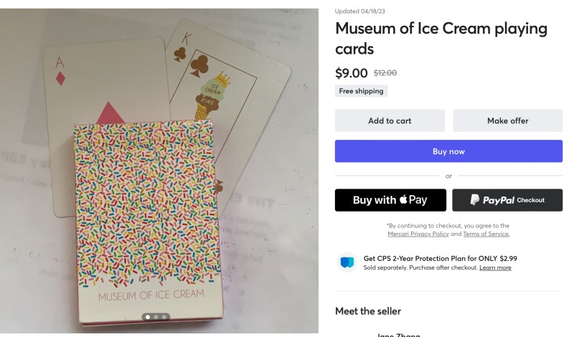Open the Mercari Privacy Policy link
Image resolution: width=574 pixels, height=337 pixels.
(418, 234)
